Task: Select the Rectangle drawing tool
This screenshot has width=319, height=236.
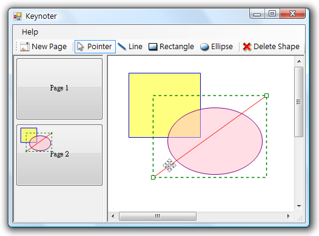Action: [171, 47]
